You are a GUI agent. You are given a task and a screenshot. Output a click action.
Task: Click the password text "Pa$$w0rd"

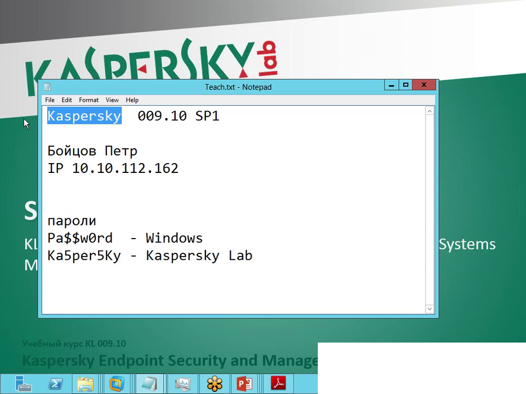(x=80, y=238)
